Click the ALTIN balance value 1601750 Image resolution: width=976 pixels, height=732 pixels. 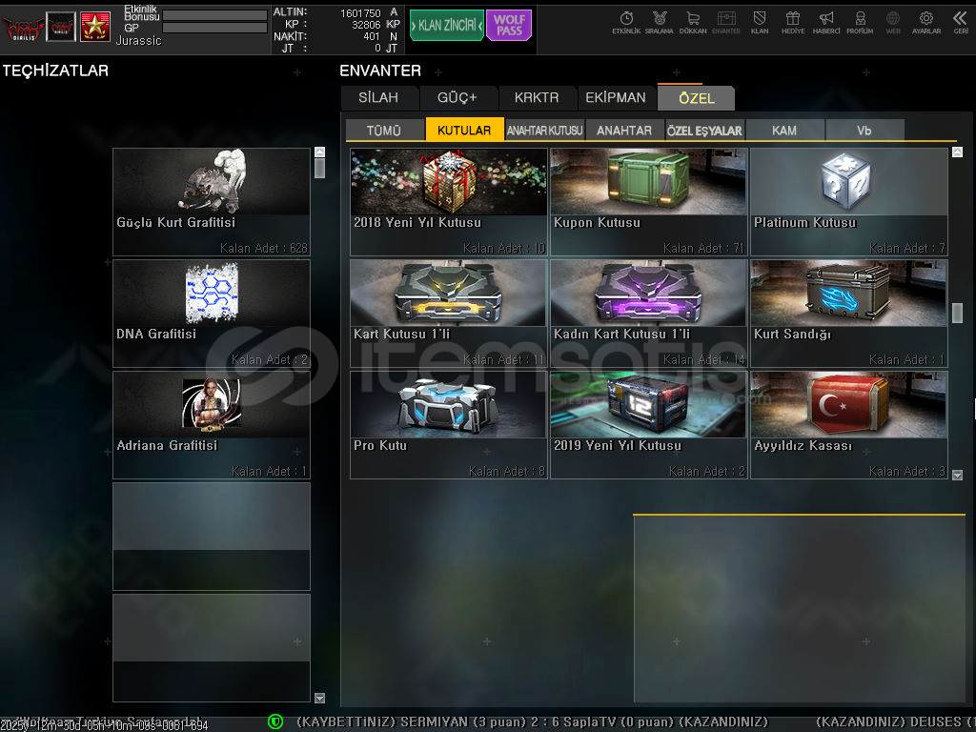[360, 13]
